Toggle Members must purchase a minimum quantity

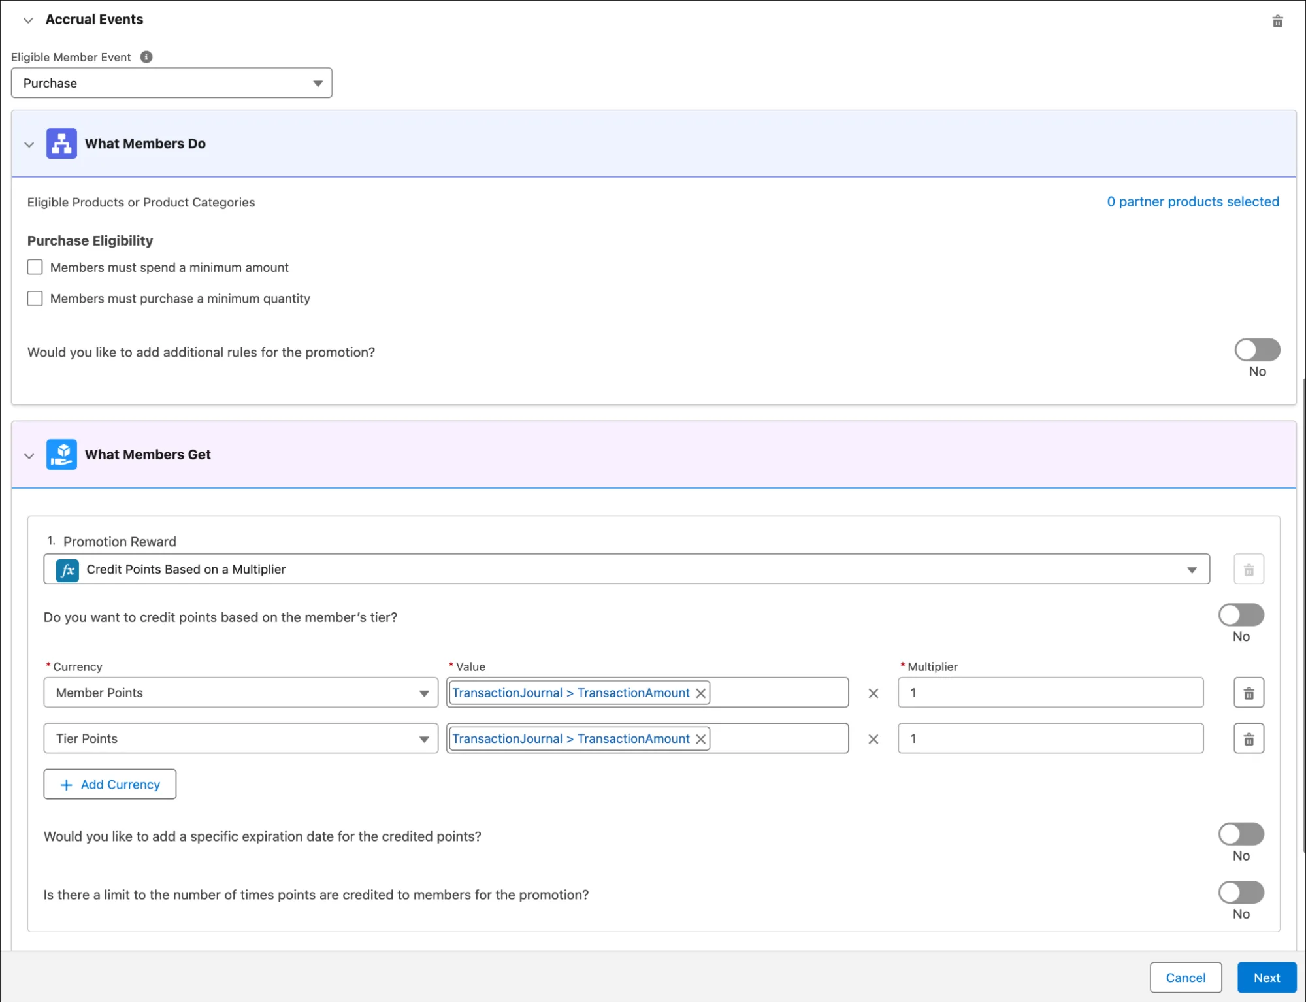click(36, 298)
